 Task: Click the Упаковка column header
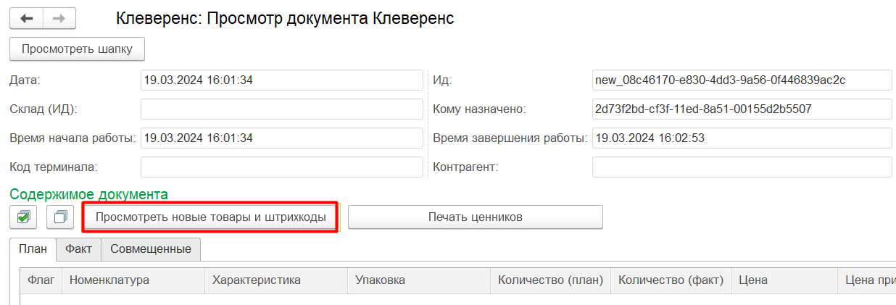coord(420,280)
